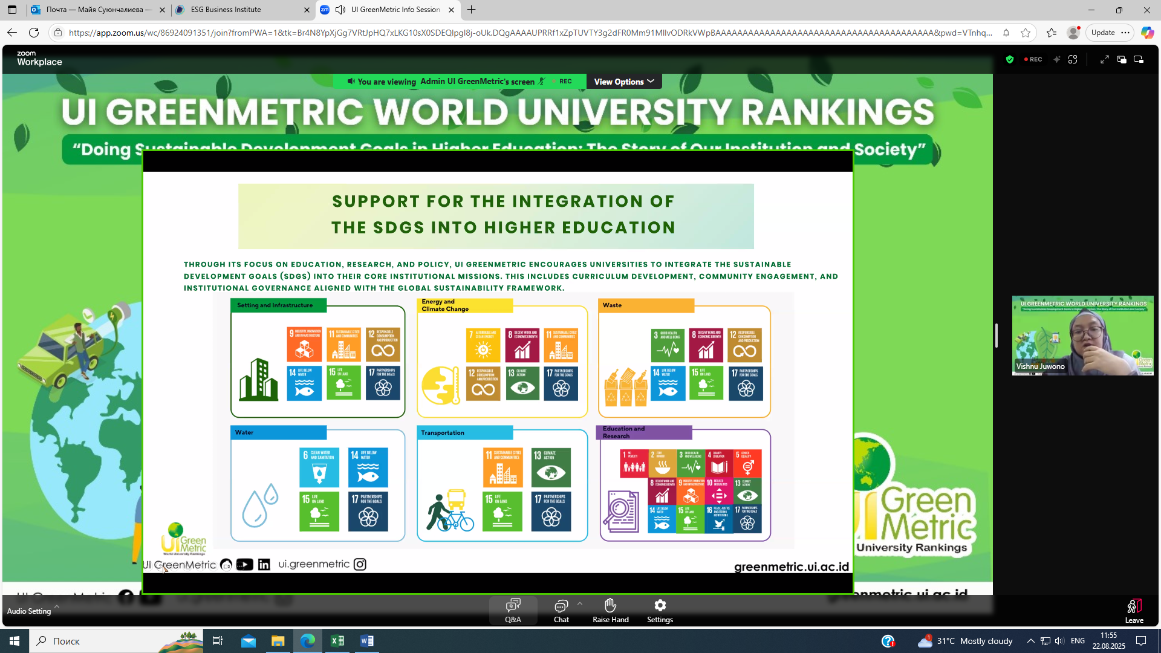Open the Q&A panel
The image size is (1161, 653).
(513, 611)
